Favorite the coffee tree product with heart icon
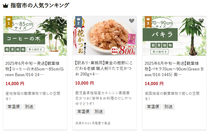Screen dimensions: 209x133 click(x=62, y=21)
